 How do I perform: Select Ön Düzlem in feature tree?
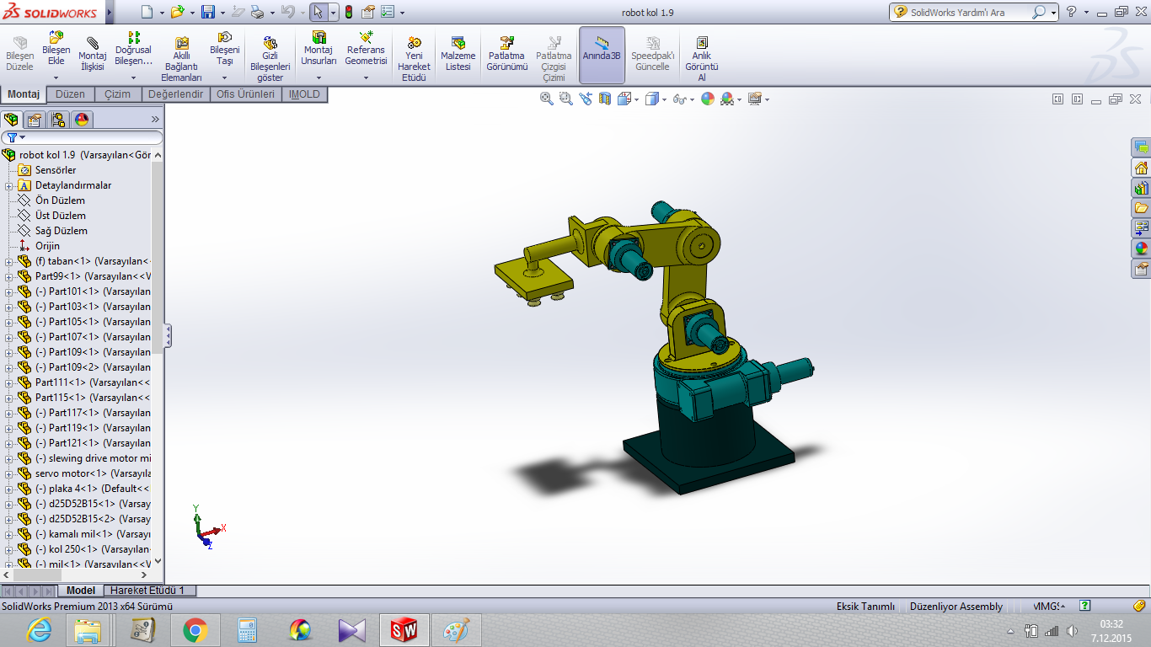coord(60,201)
